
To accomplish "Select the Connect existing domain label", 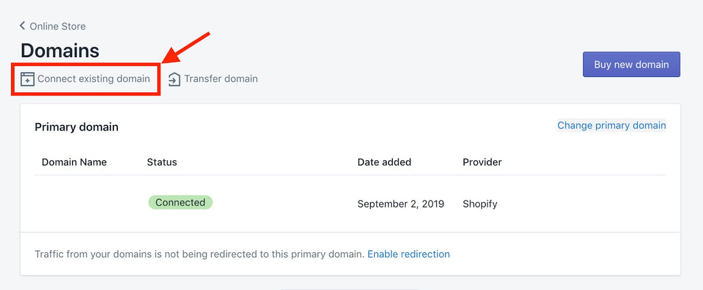I will tap(93, 79).
